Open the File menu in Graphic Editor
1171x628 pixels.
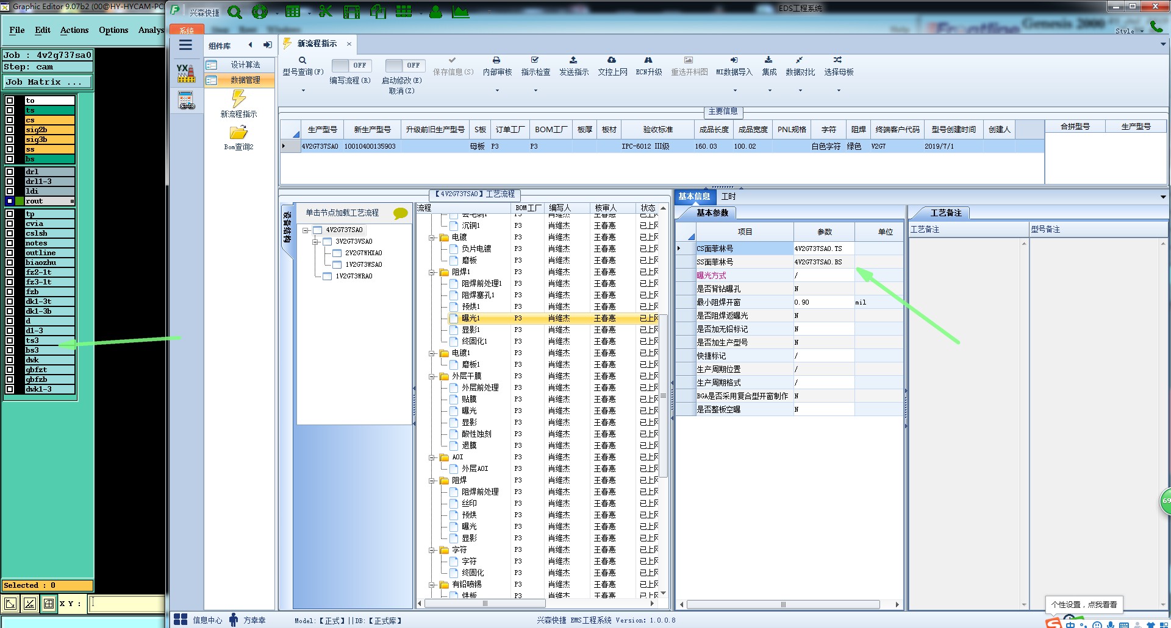pyautogui.click(x=17, y=30)
